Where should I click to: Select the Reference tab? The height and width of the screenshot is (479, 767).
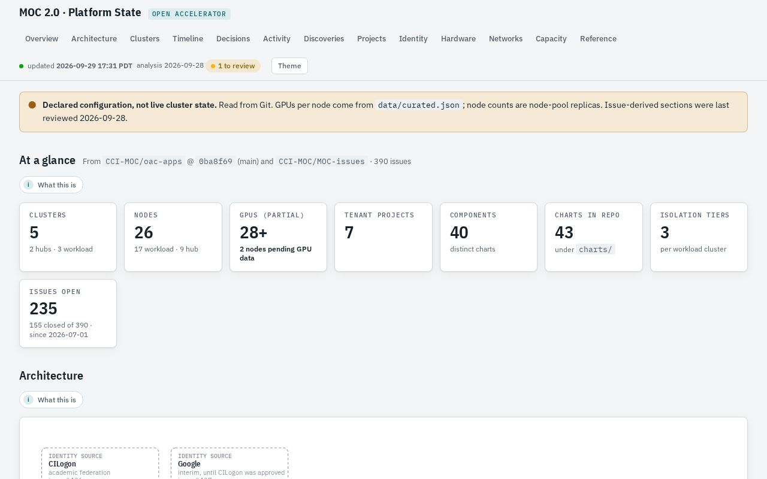tap(598, 38)
